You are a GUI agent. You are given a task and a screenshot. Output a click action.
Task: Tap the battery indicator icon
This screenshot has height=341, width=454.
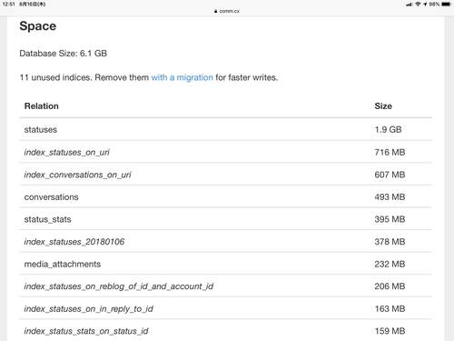coord(447,4)
